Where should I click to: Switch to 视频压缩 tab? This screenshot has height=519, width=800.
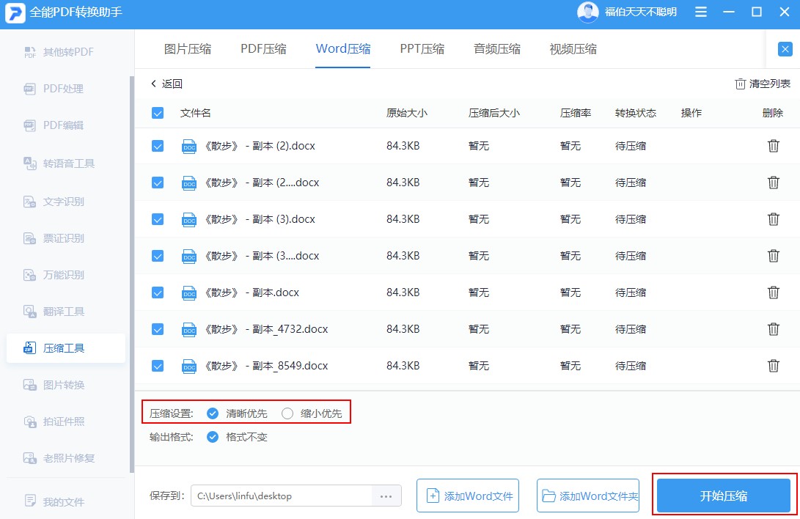pyautogui.click(x=573, y=49)
